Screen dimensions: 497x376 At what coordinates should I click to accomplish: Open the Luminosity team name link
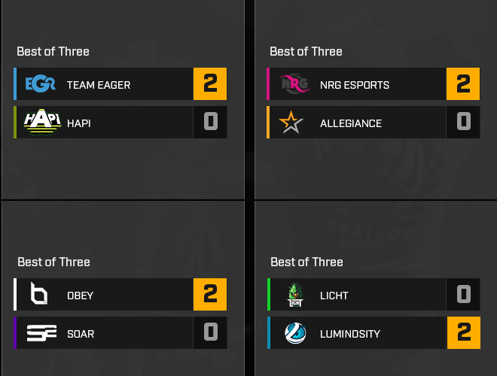click(349, 333)
